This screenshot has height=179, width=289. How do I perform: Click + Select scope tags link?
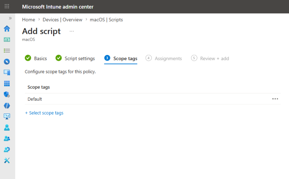click(44, 113)
